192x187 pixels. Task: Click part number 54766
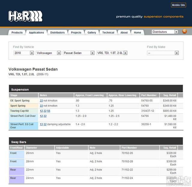click(145, 116)
